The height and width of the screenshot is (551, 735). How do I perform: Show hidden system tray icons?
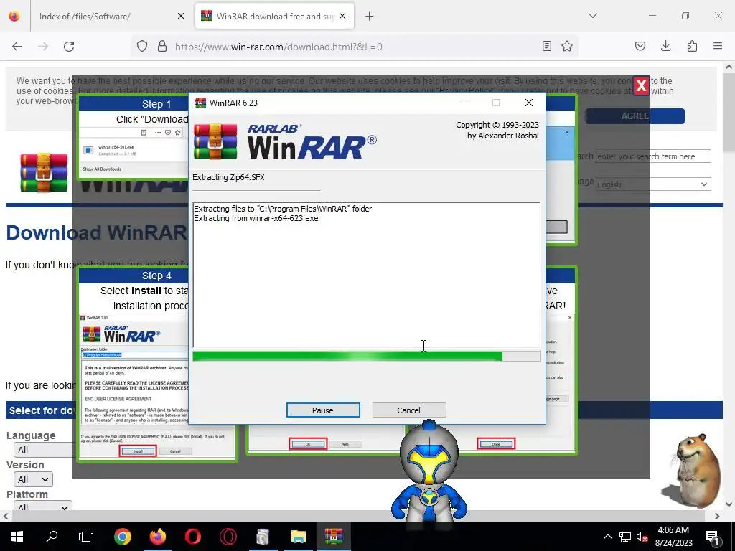point(607,537)
